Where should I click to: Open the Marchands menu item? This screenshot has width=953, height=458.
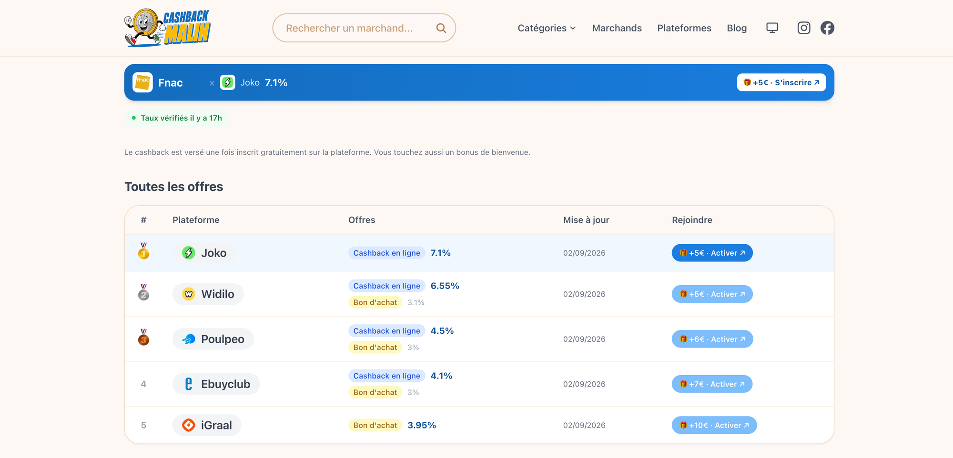tap(617, 28)
